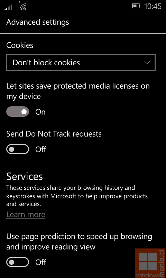Screen dimensions: 166x278
Task: Turn off protected media licenses toggle
Action: [x=18, y=112]
